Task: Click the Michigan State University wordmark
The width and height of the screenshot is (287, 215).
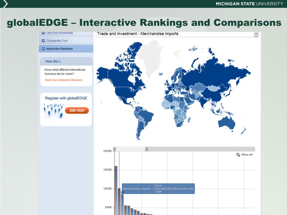Action: (x=249, y=4)
